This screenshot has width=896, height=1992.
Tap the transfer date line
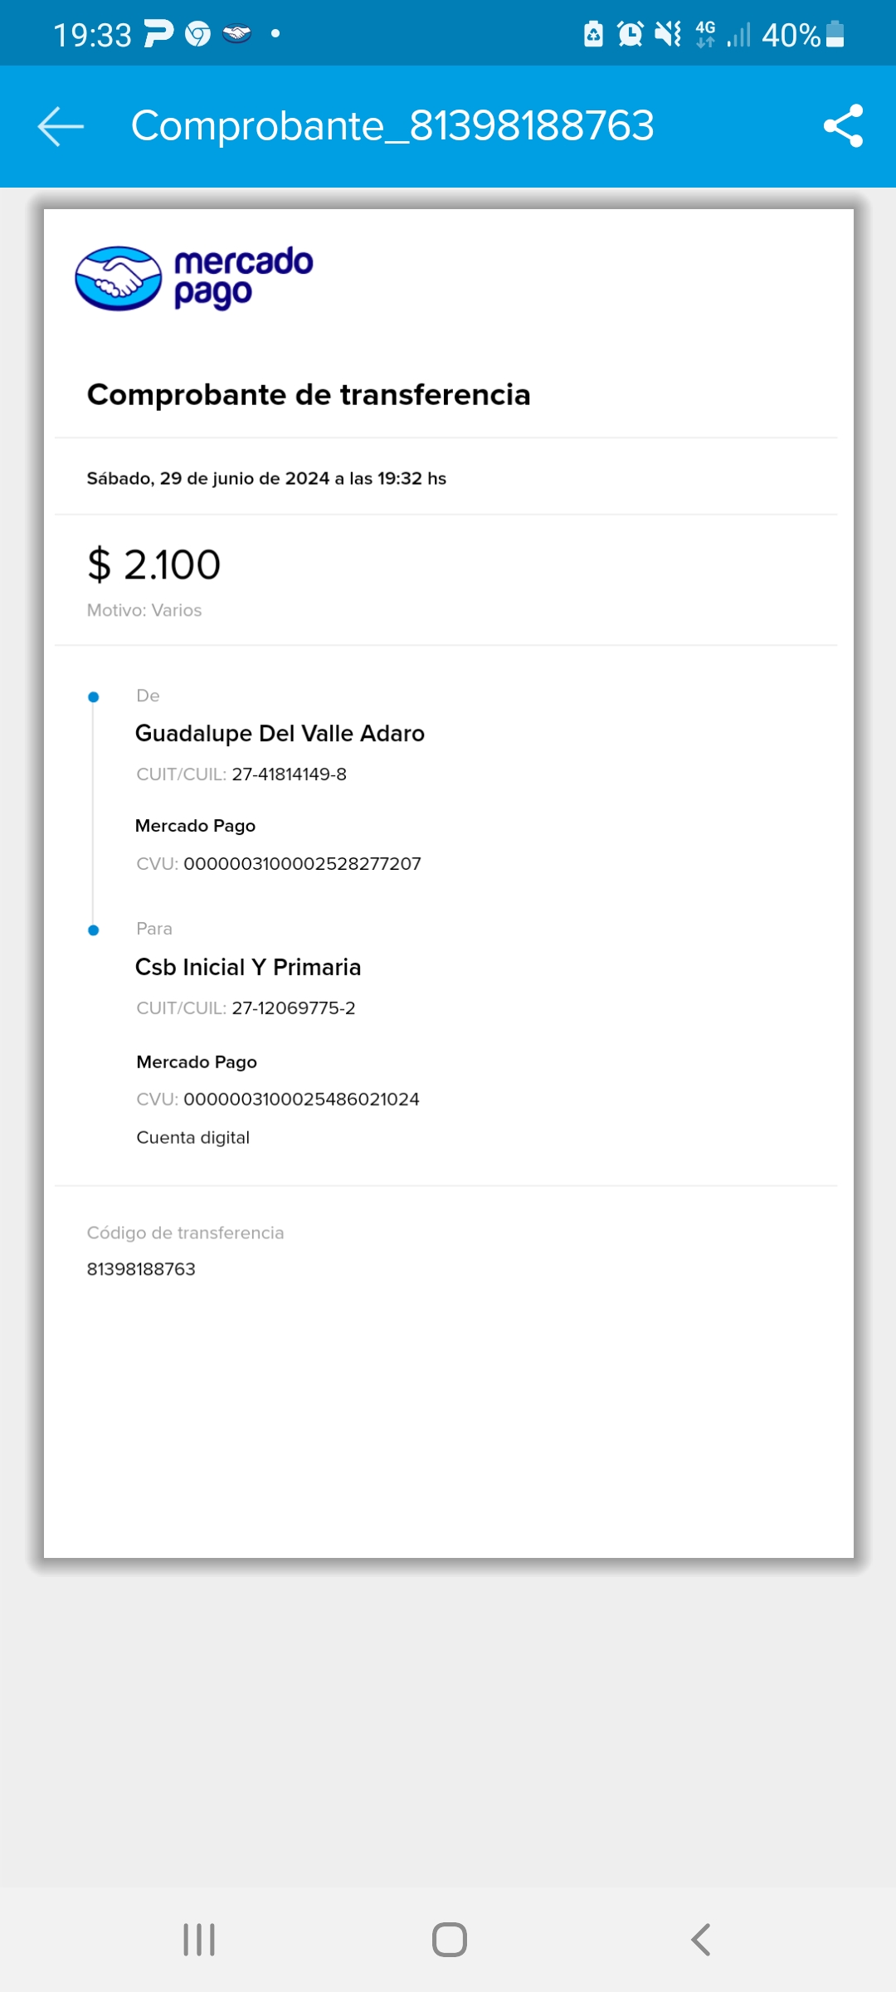(x=266, y=479)
